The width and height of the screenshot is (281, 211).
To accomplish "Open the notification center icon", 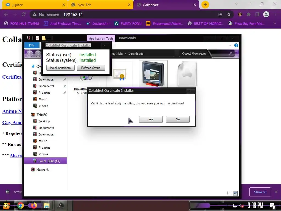I will 272,206.
